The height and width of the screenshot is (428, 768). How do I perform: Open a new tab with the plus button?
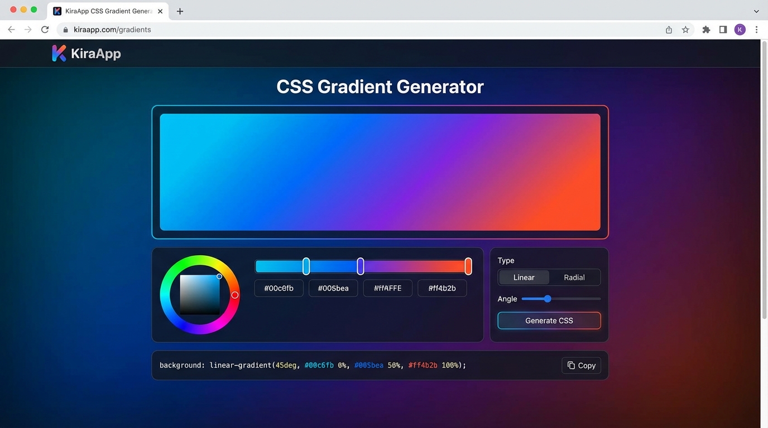pyautogui.click(x=180, y=11)
